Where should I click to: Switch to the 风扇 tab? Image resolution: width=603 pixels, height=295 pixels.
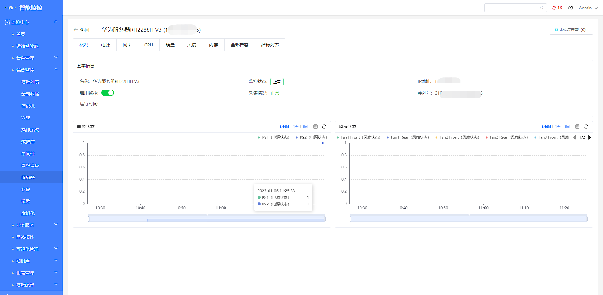192,45
